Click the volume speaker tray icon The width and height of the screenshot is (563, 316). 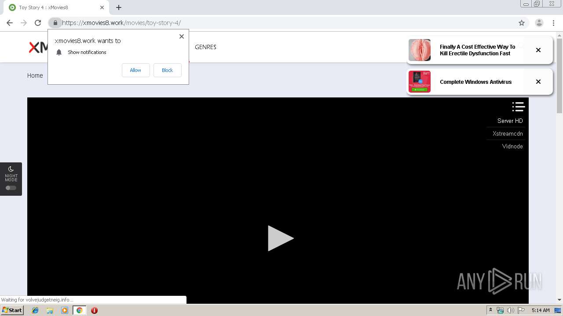(511, 310)
